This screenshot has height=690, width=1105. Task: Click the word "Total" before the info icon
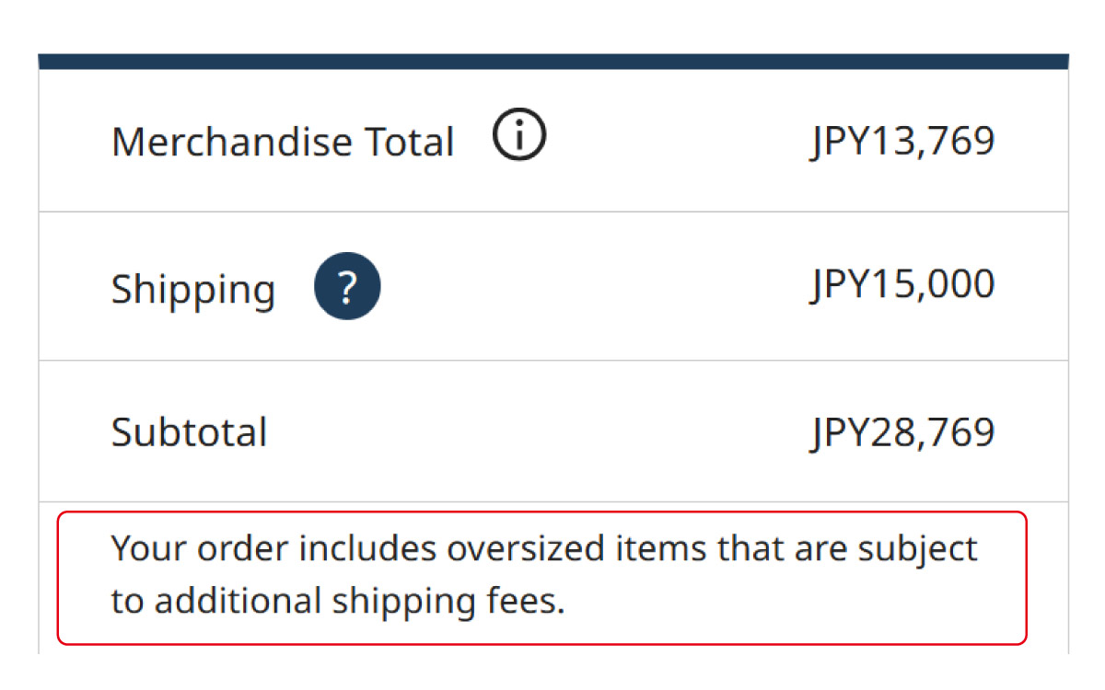[x=410, y=143]
